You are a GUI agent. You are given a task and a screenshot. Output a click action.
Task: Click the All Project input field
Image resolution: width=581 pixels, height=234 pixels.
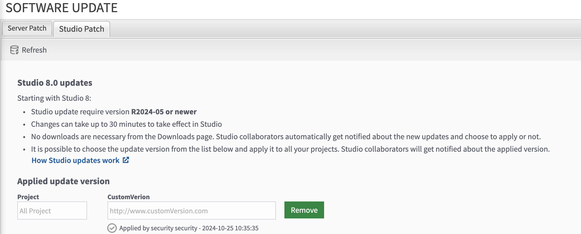pos(52,211)
